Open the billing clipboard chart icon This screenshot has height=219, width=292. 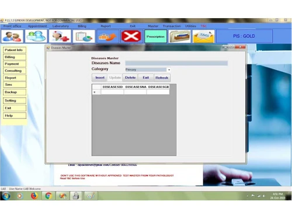84,36
